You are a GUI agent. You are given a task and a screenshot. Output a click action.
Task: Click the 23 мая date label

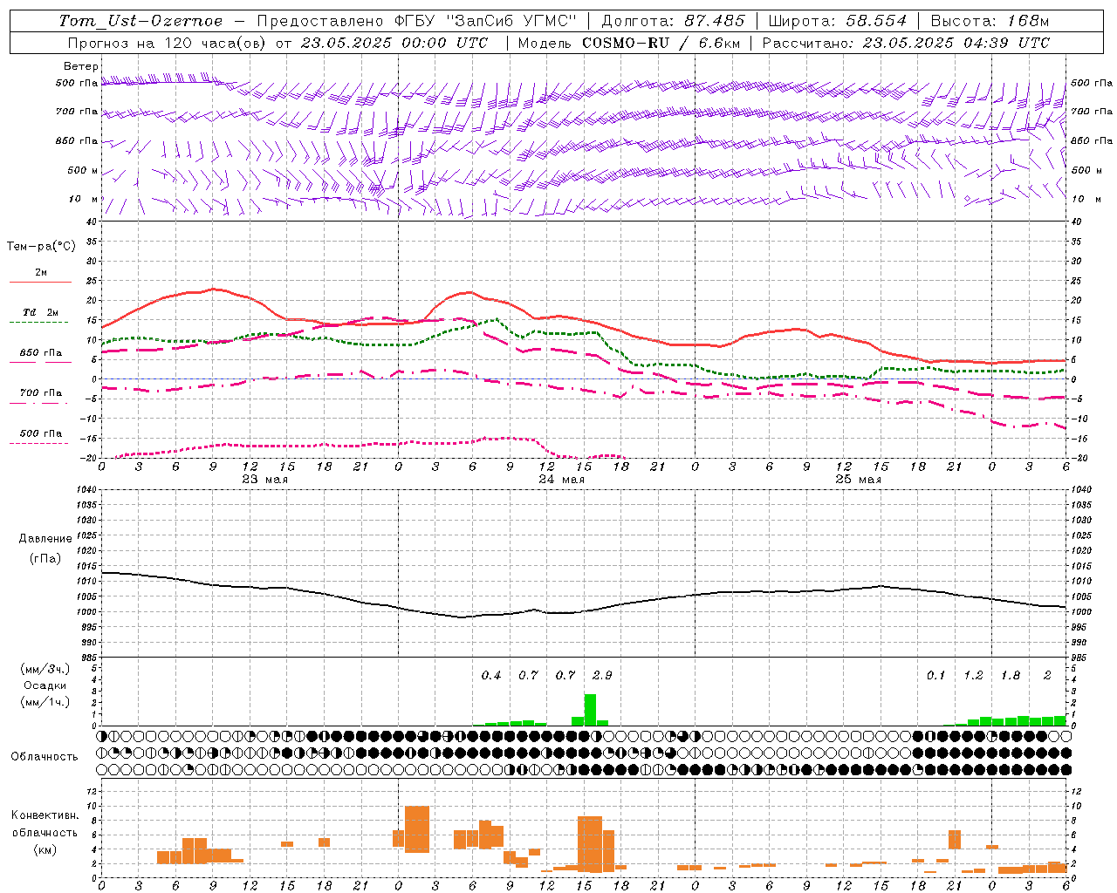coord(264,479)
